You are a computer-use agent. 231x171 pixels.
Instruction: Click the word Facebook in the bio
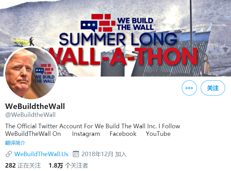click(123, 134)
